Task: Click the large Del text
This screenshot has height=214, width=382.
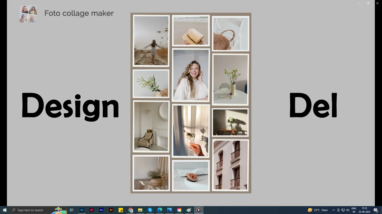Action: pos(313,105)
